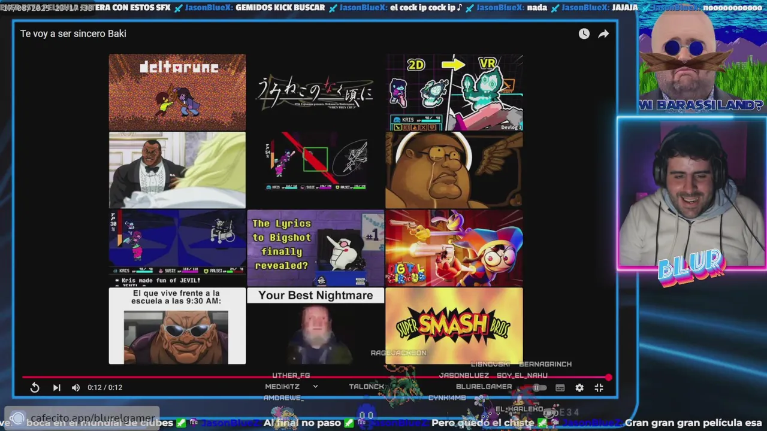Screen dimensions: 767x431
Task: Toggle the autoplay switch
Action: (x=539, y=388)
